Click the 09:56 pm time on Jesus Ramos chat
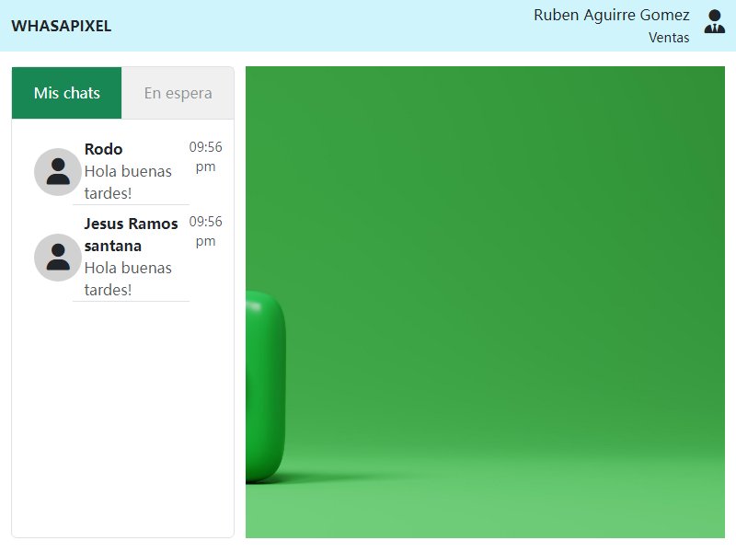The image size is (736, 552). (x=205, y=231)
